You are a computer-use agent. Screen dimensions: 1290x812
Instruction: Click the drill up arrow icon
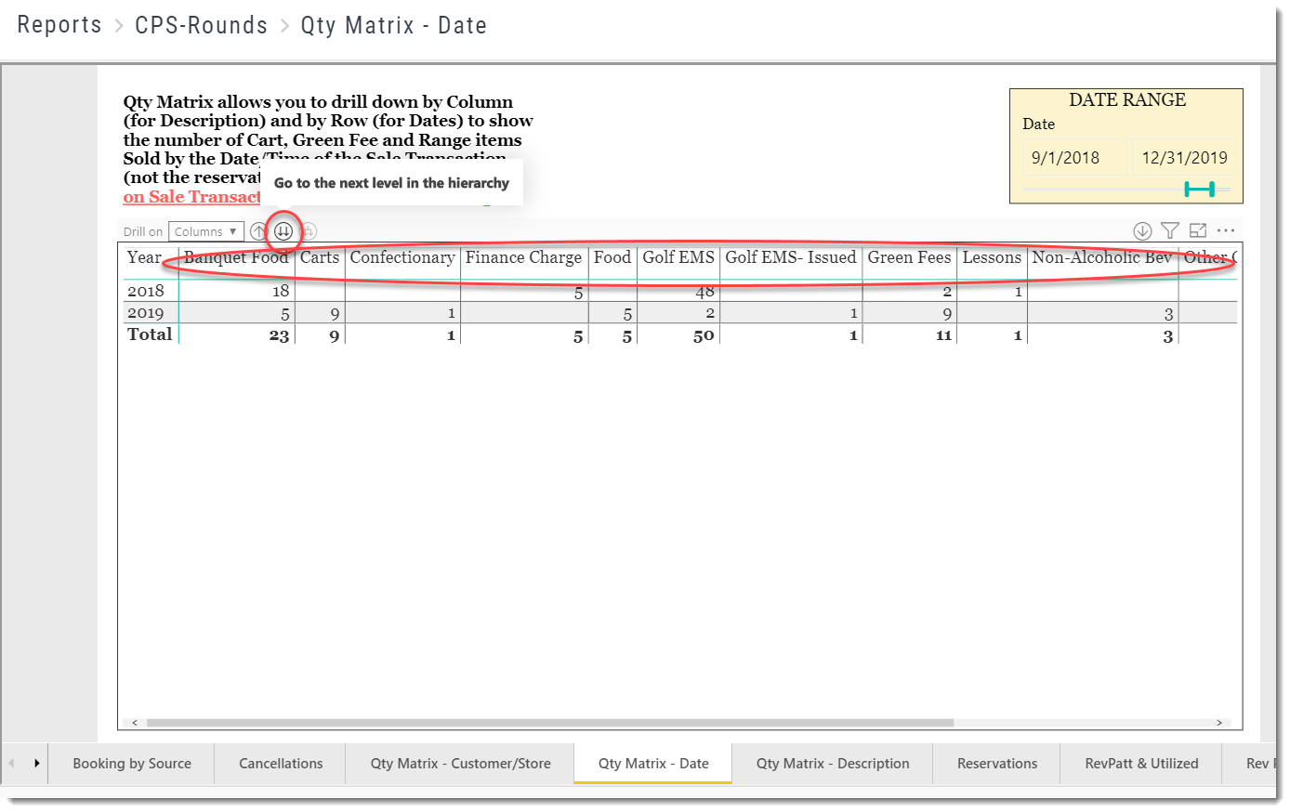point(258,231)
